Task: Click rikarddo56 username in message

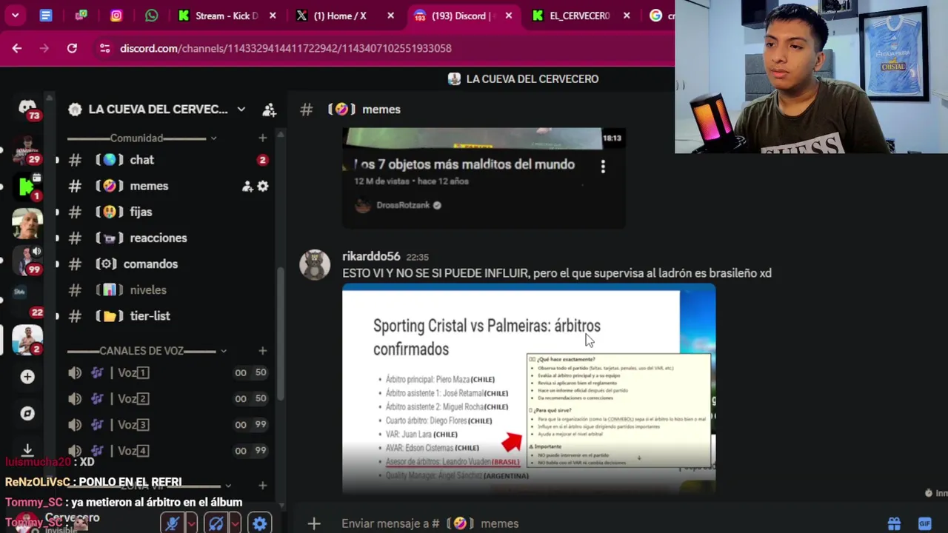Action: [371, 256]
